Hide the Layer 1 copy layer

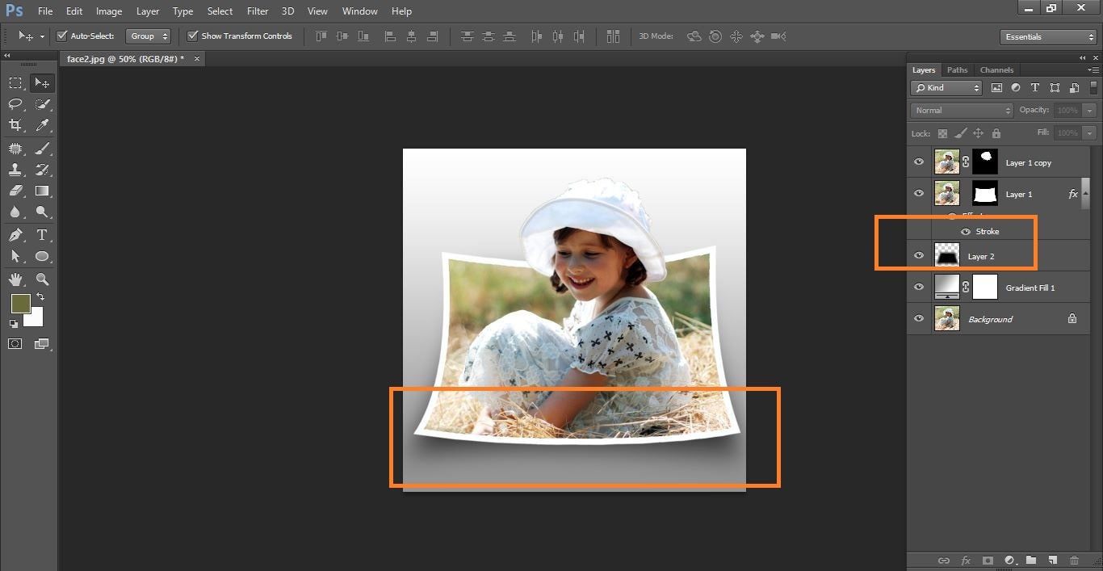pos(918,162)
